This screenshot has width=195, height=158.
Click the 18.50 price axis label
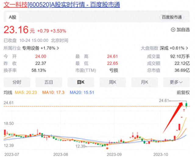tap(9, 124)
